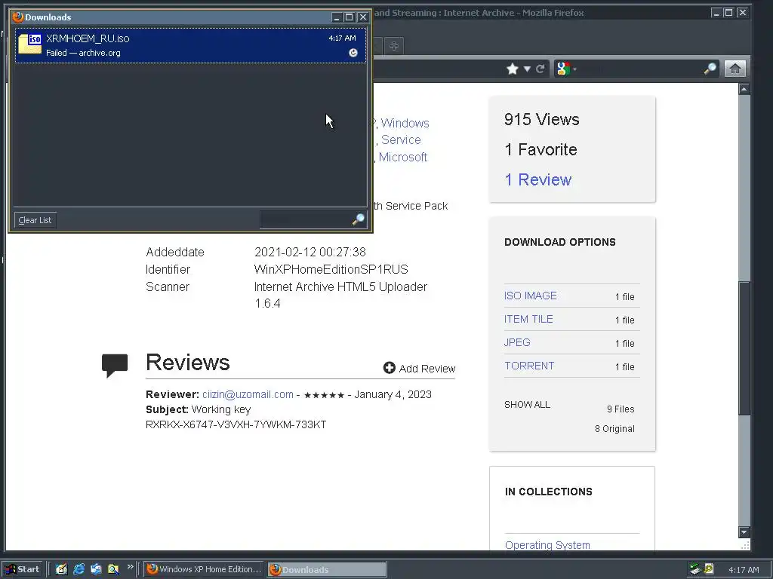Launch Outlook Express from quick launch
Viewport: 773px width, 579px height.
(x=96, y=569)
